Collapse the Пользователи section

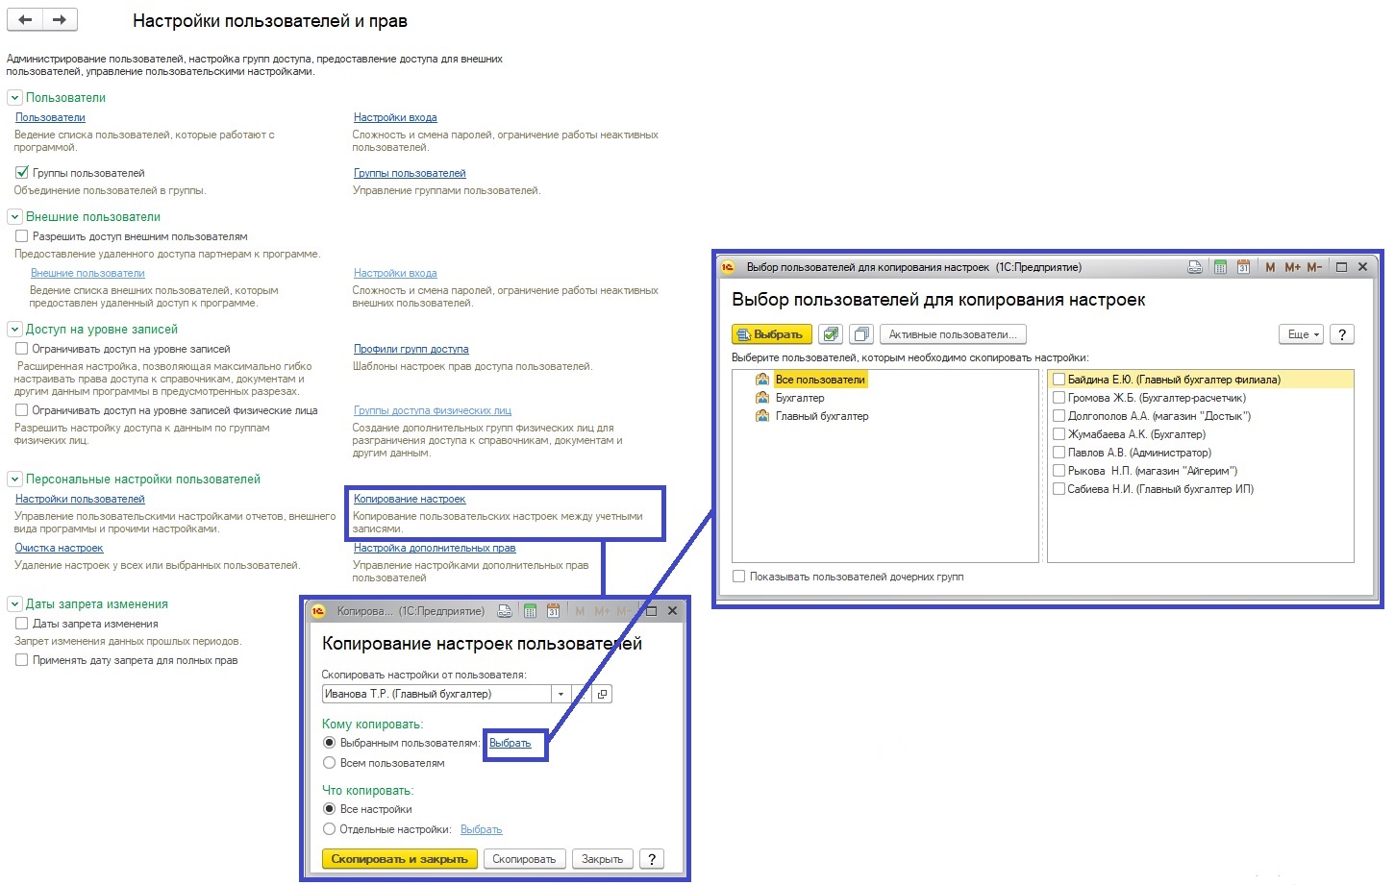[14, 98]
